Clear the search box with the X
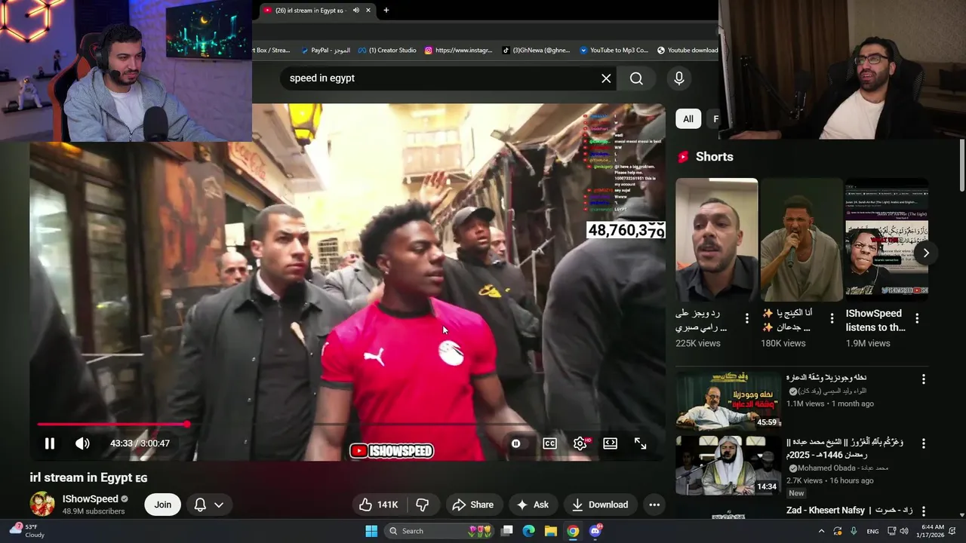This screenshot has height=543, width=966. point(606,78)
